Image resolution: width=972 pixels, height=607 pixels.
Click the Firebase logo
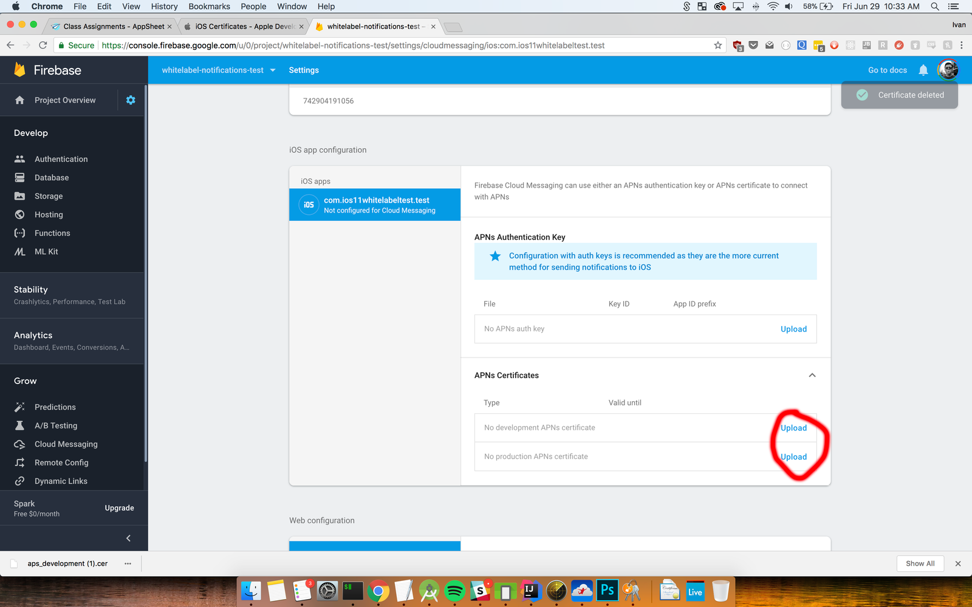point(47,70)
